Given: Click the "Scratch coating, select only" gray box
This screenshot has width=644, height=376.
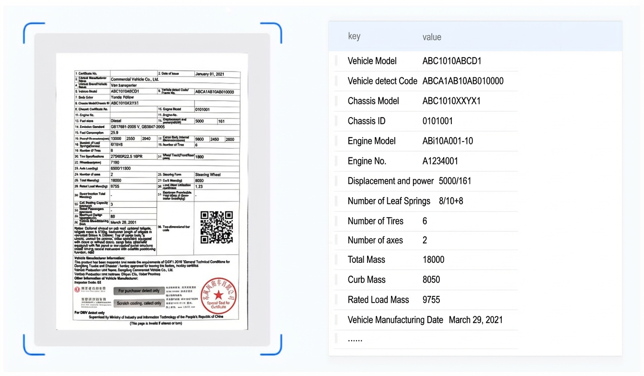Looking at the screenshot, I should [139, 303].
